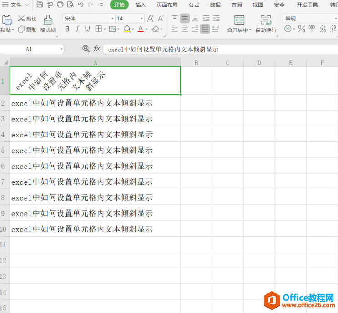The height and width of the screenshot is (313, 338).
Task: Switch to the 审阅 tab
Action: point(237,5)
